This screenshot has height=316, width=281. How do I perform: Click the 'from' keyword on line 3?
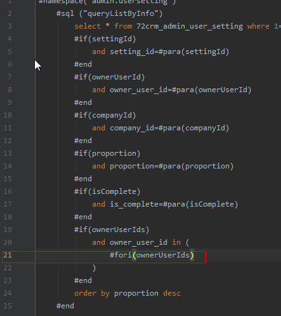(x=123, y=26)
